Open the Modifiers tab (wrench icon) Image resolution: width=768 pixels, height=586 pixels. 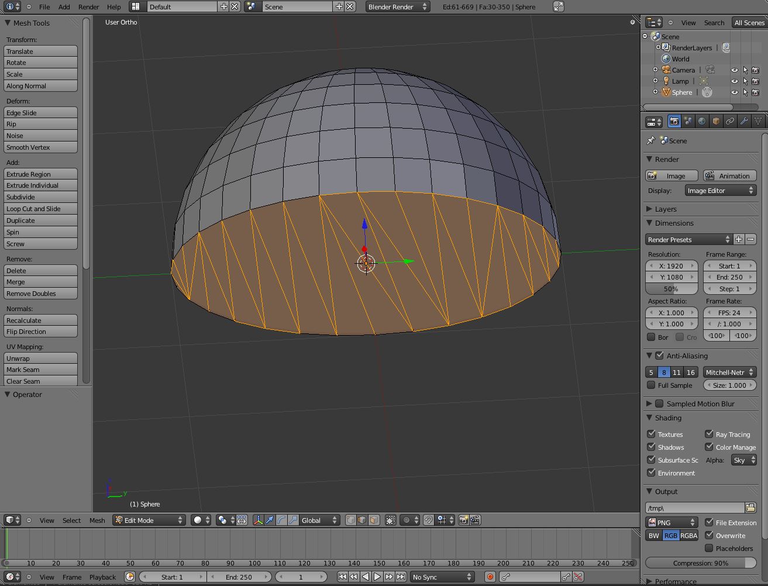point(744,121)
